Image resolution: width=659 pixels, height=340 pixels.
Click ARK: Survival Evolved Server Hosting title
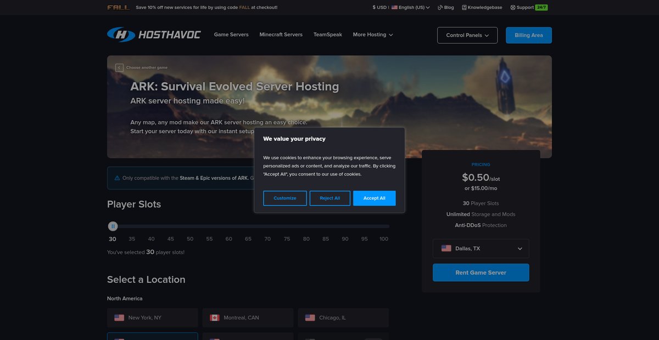point(234,87)
